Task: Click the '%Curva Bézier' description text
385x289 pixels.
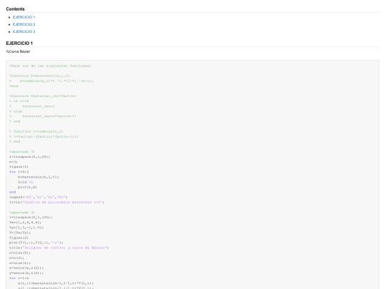Action: [18, 51]
